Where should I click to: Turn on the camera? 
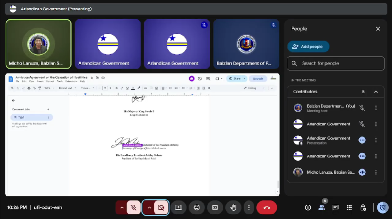(x=161, y=208)
